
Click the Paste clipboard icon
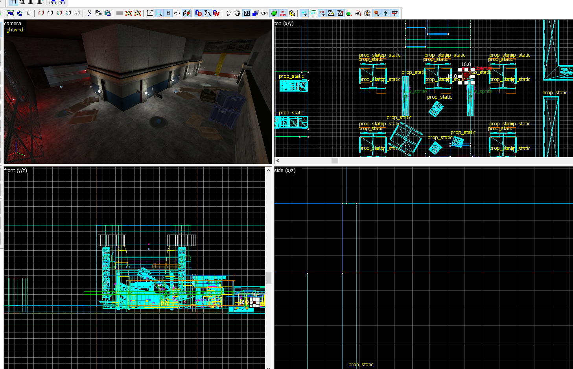coord(107,13)
